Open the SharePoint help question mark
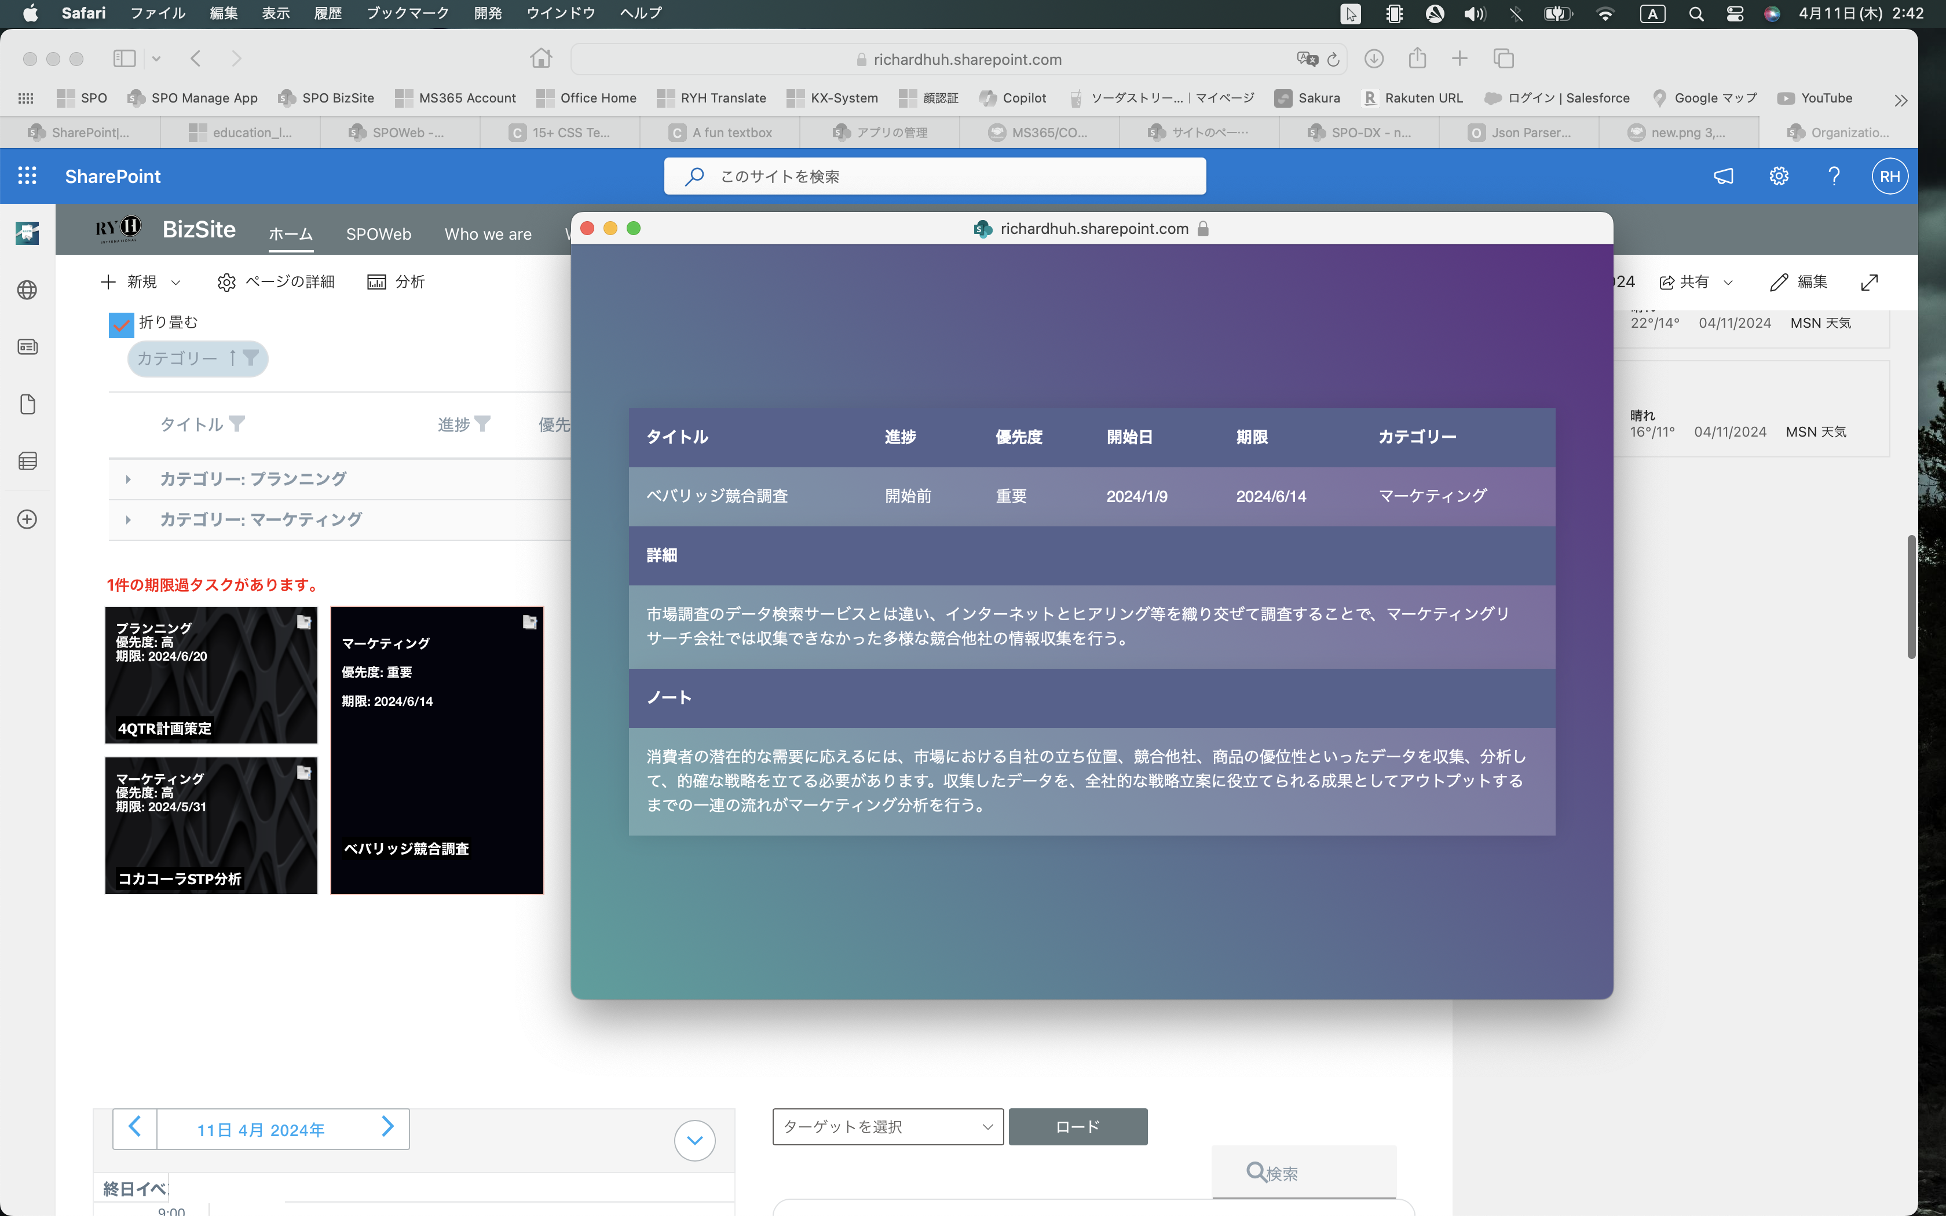The height and width of the screenshot is (1216, 1946). point(1834,176)
